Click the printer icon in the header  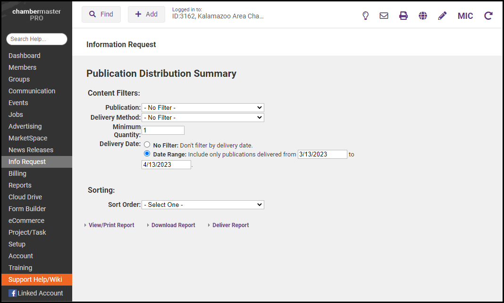point(403,16)
